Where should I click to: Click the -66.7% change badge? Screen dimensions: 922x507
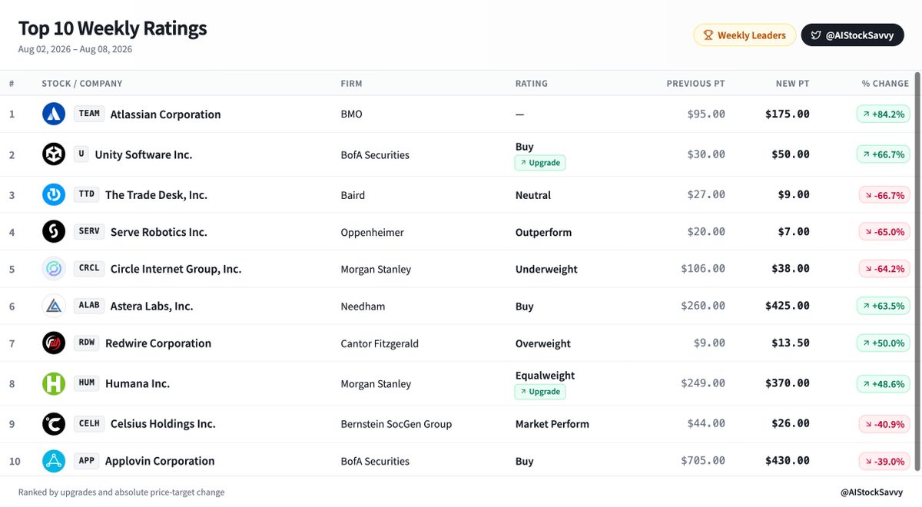tap(884, 194)
